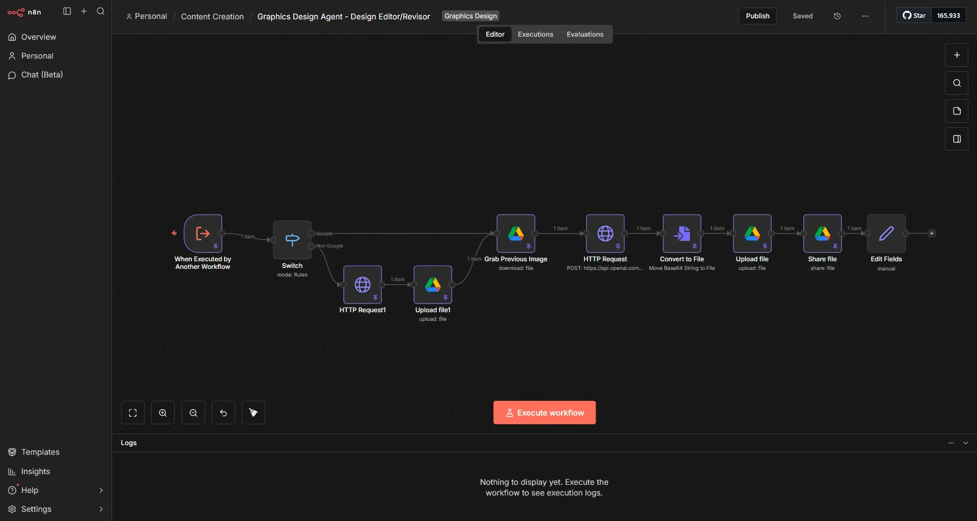The image size is (977, 521).
Task: Toggle the focus panel icon on right
Action: [957, 139]
